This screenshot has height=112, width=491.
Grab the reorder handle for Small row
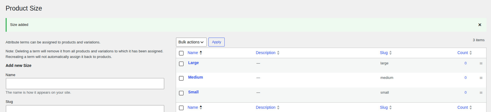pos(481,93)
